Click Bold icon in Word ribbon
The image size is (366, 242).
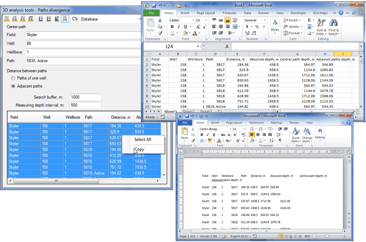202,135
